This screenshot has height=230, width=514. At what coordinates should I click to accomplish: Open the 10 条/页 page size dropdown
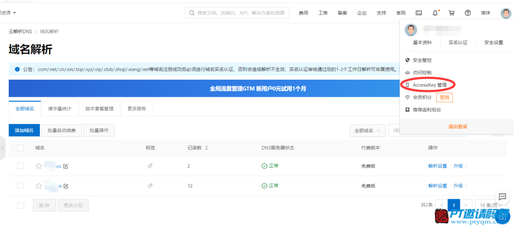pos(491,205)
